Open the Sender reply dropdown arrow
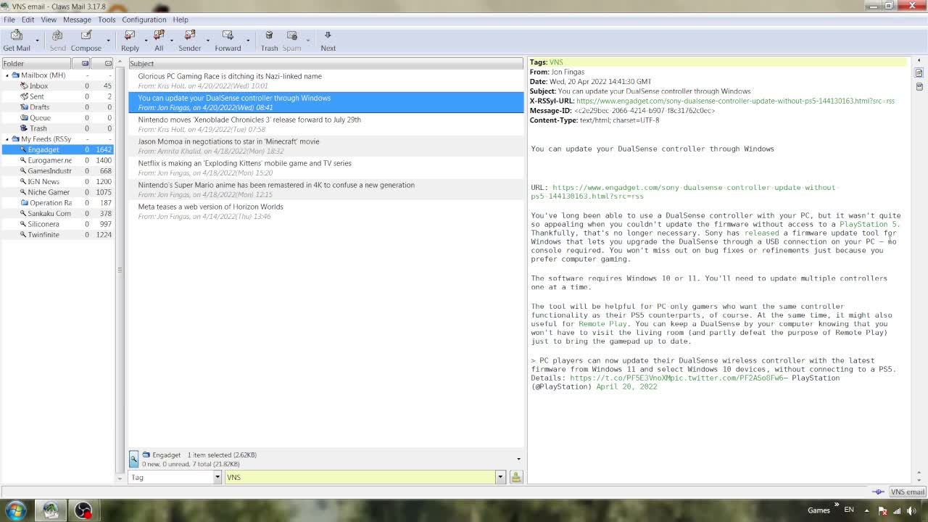Screen dimensions: 928x522 tap(208, 40)
